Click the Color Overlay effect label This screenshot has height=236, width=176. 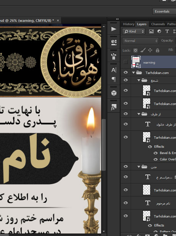(168, 159)
